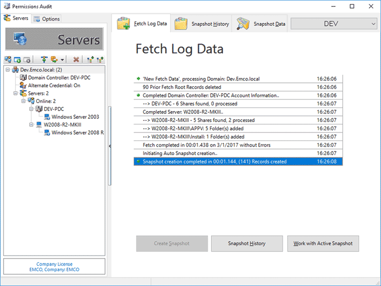
Task: Open the dropdown arrow beside the database icon
Action: pos(62,60)
